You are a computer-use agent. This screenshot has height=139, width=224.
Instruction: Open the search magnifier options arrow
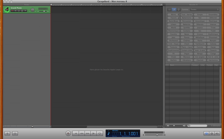pos(189,126)
